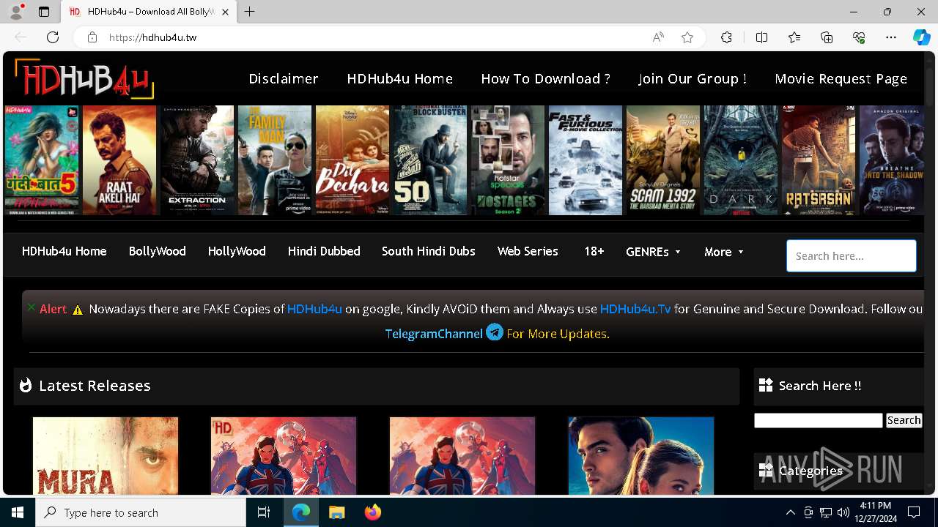
Task: Toggle the Read aloud icon
Action: [658, 37]
